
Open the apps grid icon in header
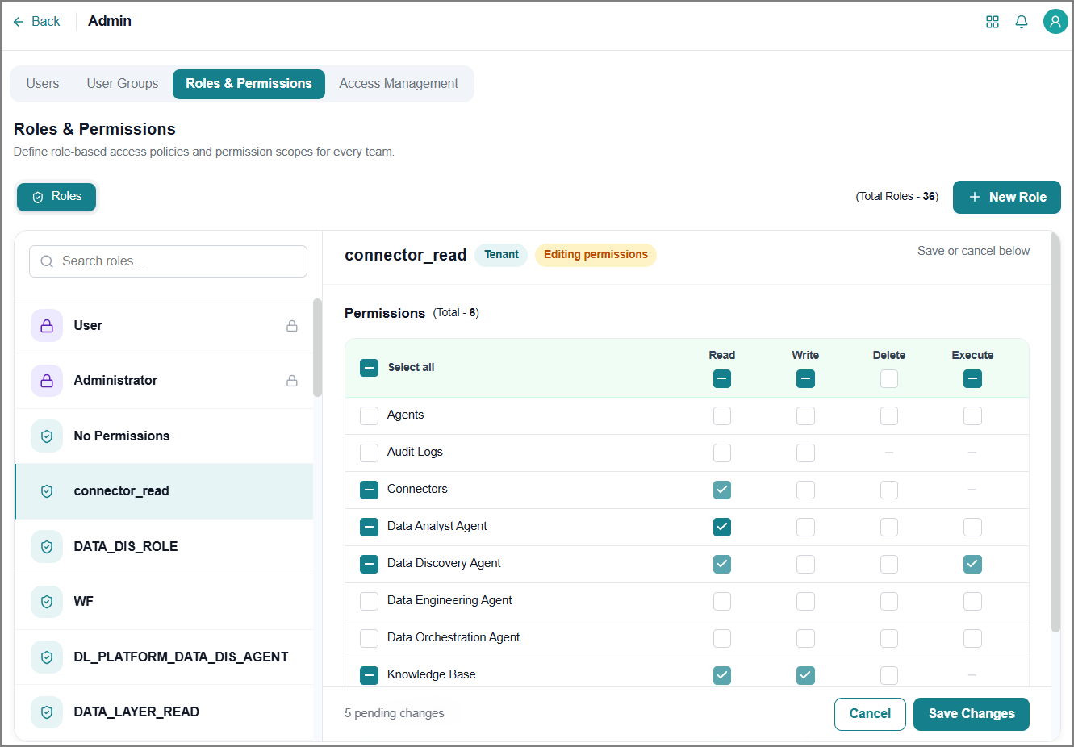pos(993,22)
